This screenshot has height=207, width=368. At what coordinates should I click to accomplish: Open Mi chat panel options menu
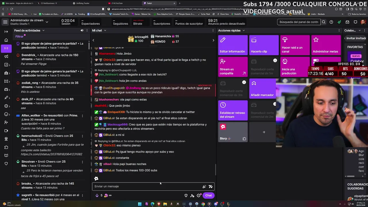[213, 30]
